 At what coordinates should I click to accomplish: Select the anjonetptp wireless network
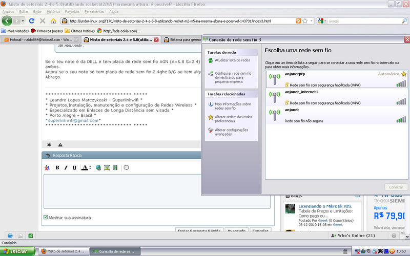[x=337, y=79]
